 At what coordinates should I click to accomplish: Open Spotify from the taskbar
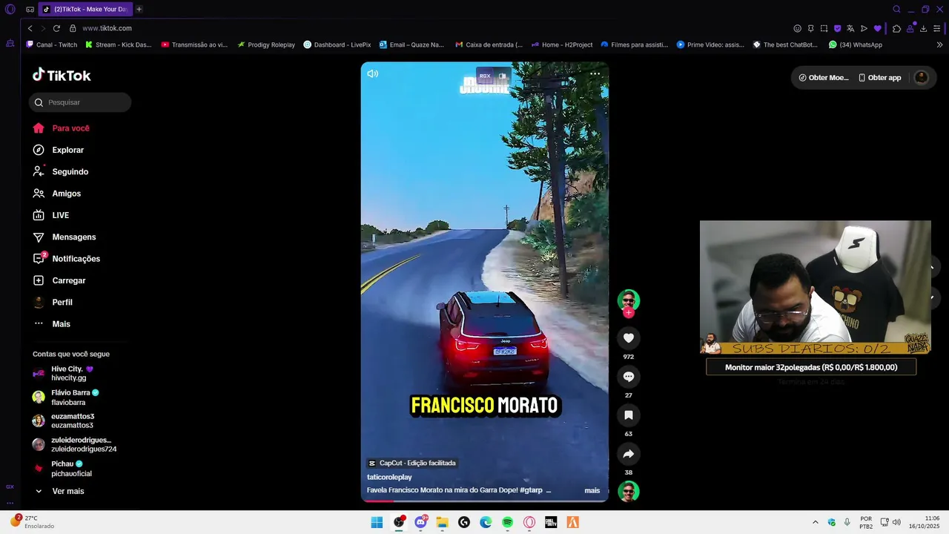(507, 522)
